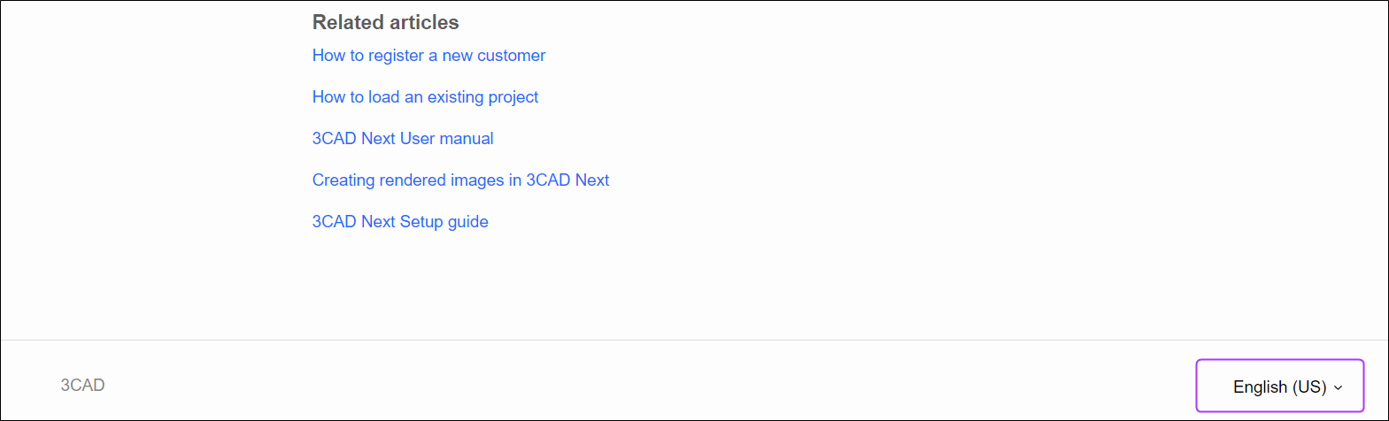Click the 'Related articles' heading
Screen dimensions: 1389x421
[x=385, y=22]
